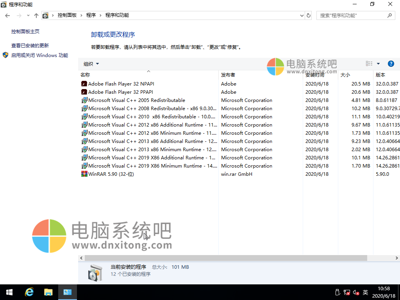Click the refresh icon in the address bar
The height and width of the screenshot is (300, 400).
(309, 16)
